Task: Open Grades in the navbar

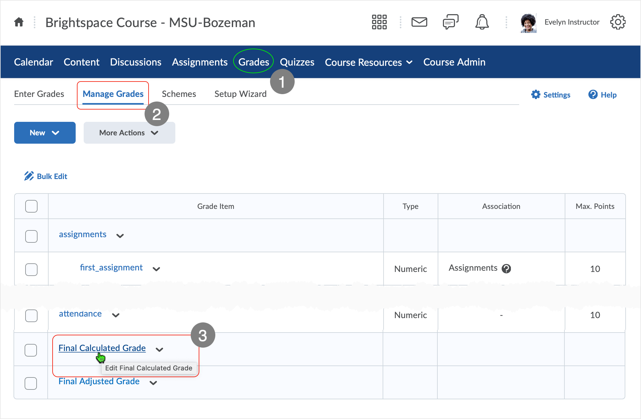Action: tap(254, 62)
